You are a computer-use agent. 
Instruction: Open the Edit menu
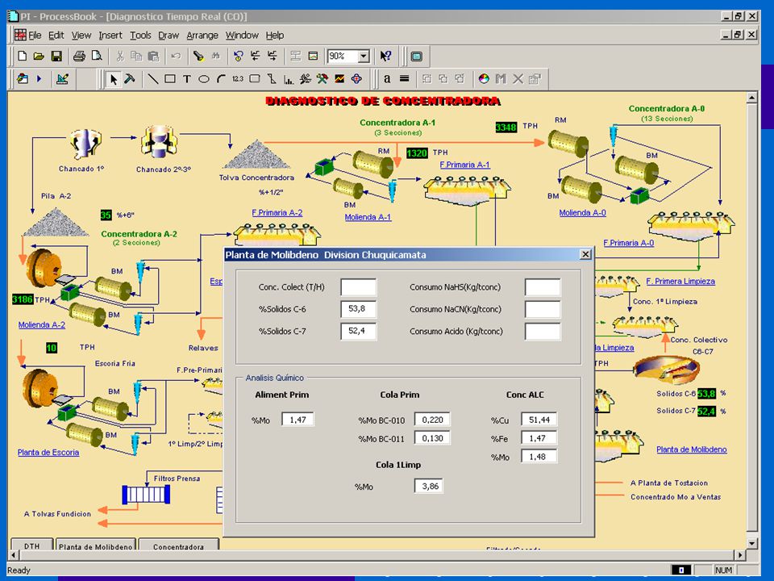pyautogui.click(x=56, y=36)
